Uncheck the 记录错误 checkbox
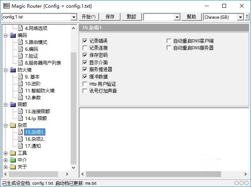 (85, 41)
